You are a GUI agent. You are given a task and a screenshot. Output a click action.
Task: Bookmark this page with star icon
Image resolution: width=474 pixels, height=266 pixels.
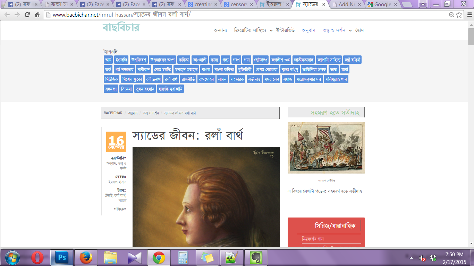pyautogui.click(x=459, y=15)
